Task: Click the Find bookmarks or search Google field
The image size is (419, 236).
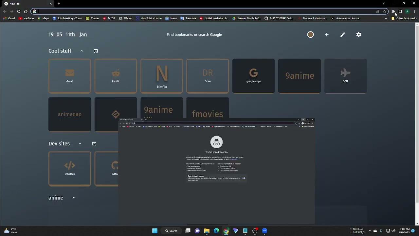Action: pyautogui.click(x=194, y=34)
